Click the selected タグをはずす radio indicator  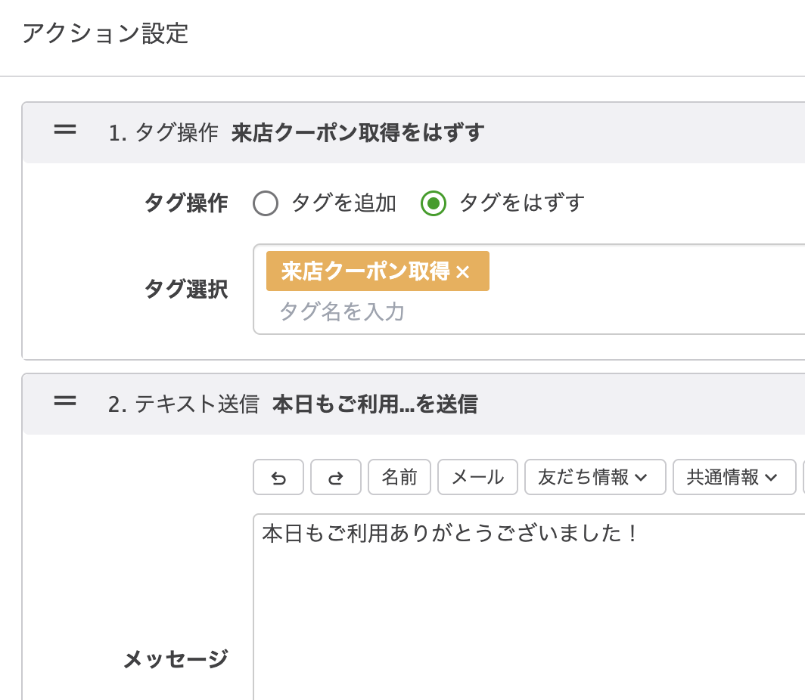[434, 203]
